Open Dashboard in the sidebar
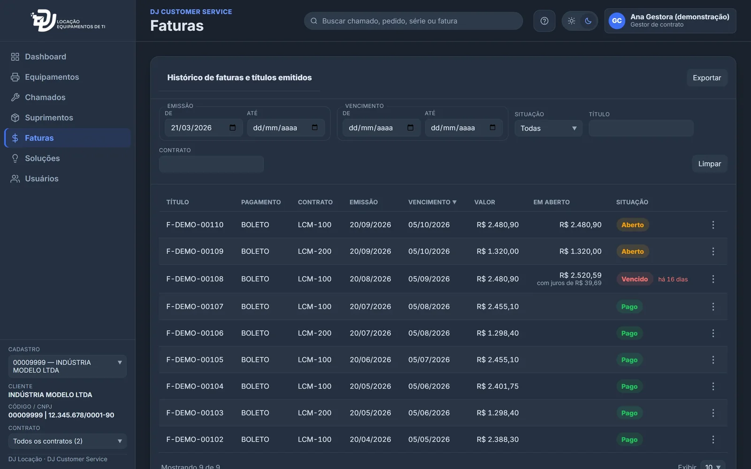 point(68,57)
